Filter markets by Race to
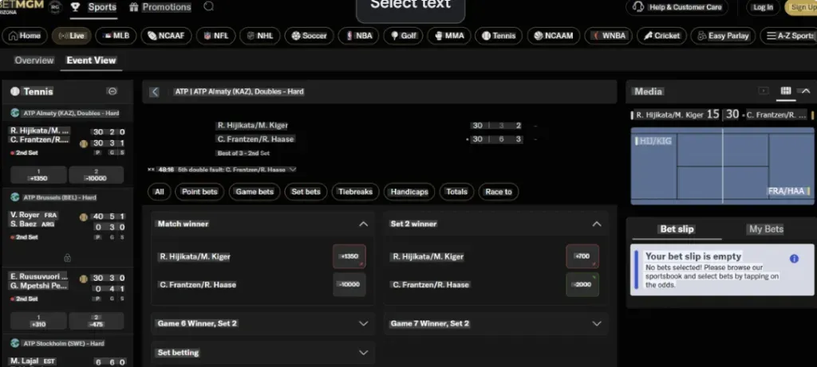 [x=499, y=192]
